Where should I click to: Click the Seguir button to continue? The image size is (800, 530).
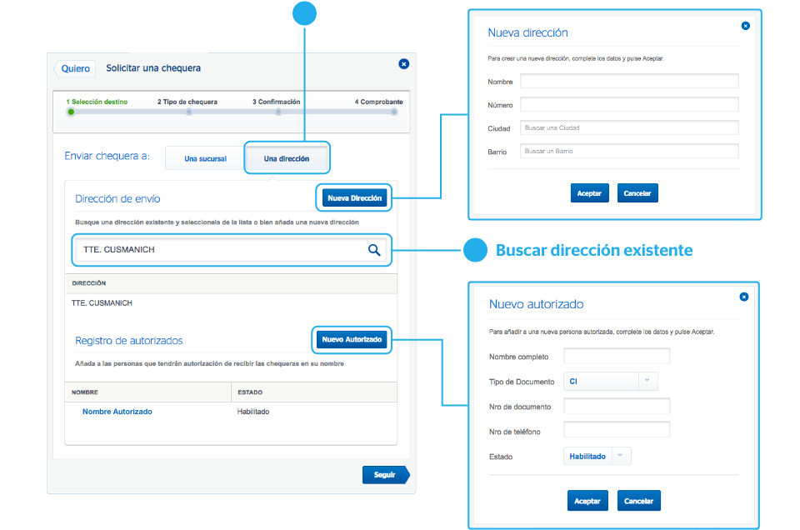coord(385,474)
